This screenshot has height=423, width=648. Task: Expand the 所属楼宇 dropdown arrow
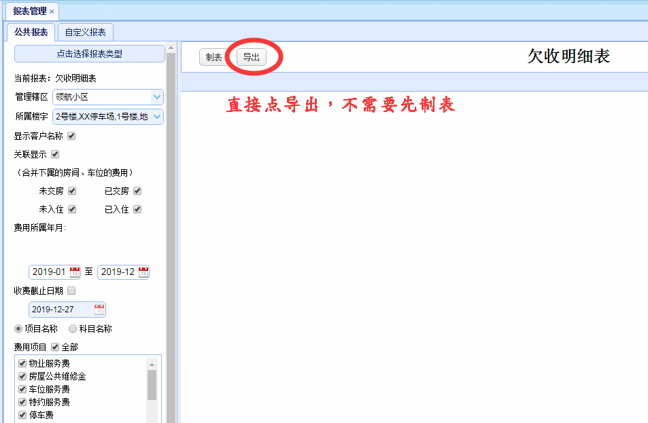click(x=157, y=117)
